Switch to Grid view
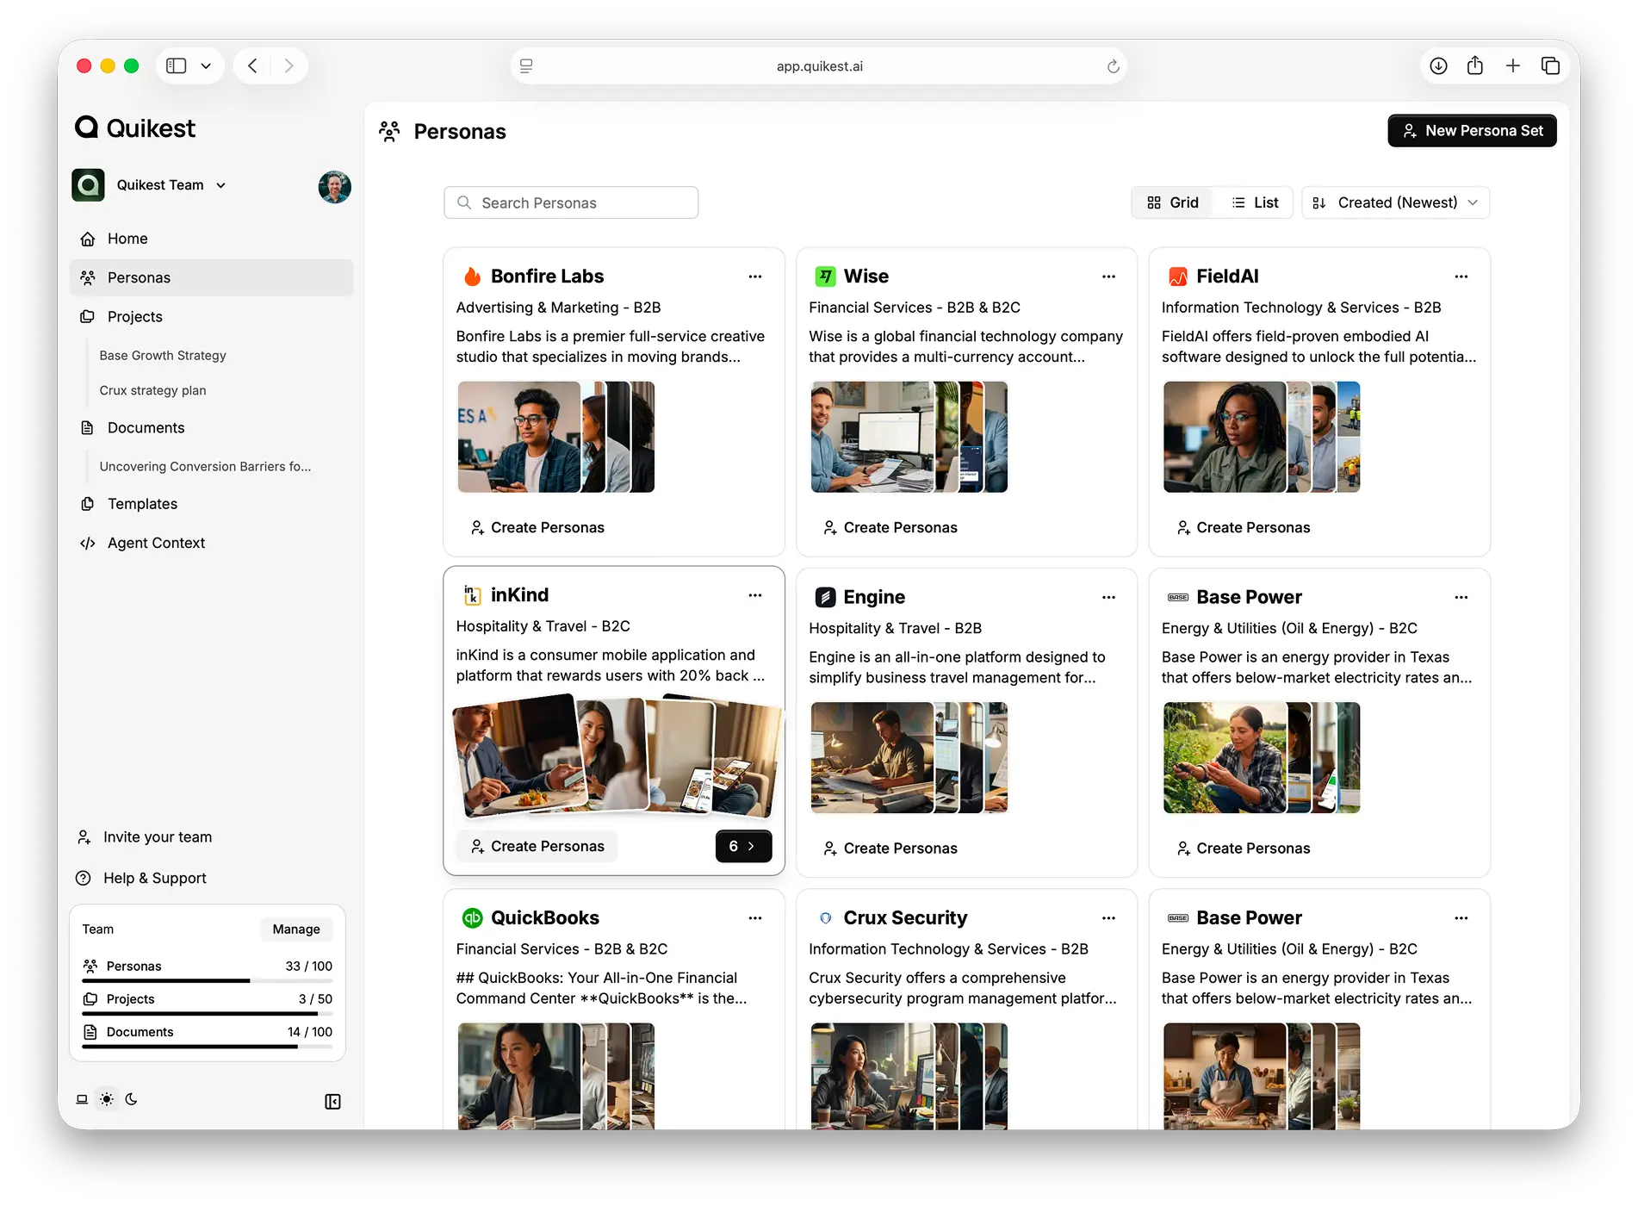Viewport: 1638px width, 1206px height. [1172, 202]
